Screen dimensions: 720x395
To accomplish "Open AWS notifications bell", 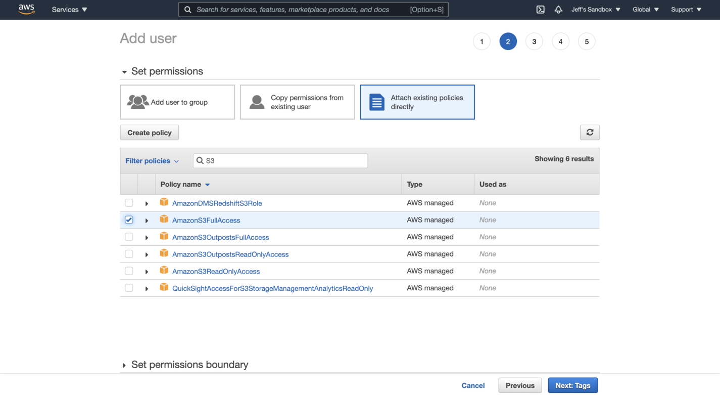I will pyautogui.click(x=558, y=9).
